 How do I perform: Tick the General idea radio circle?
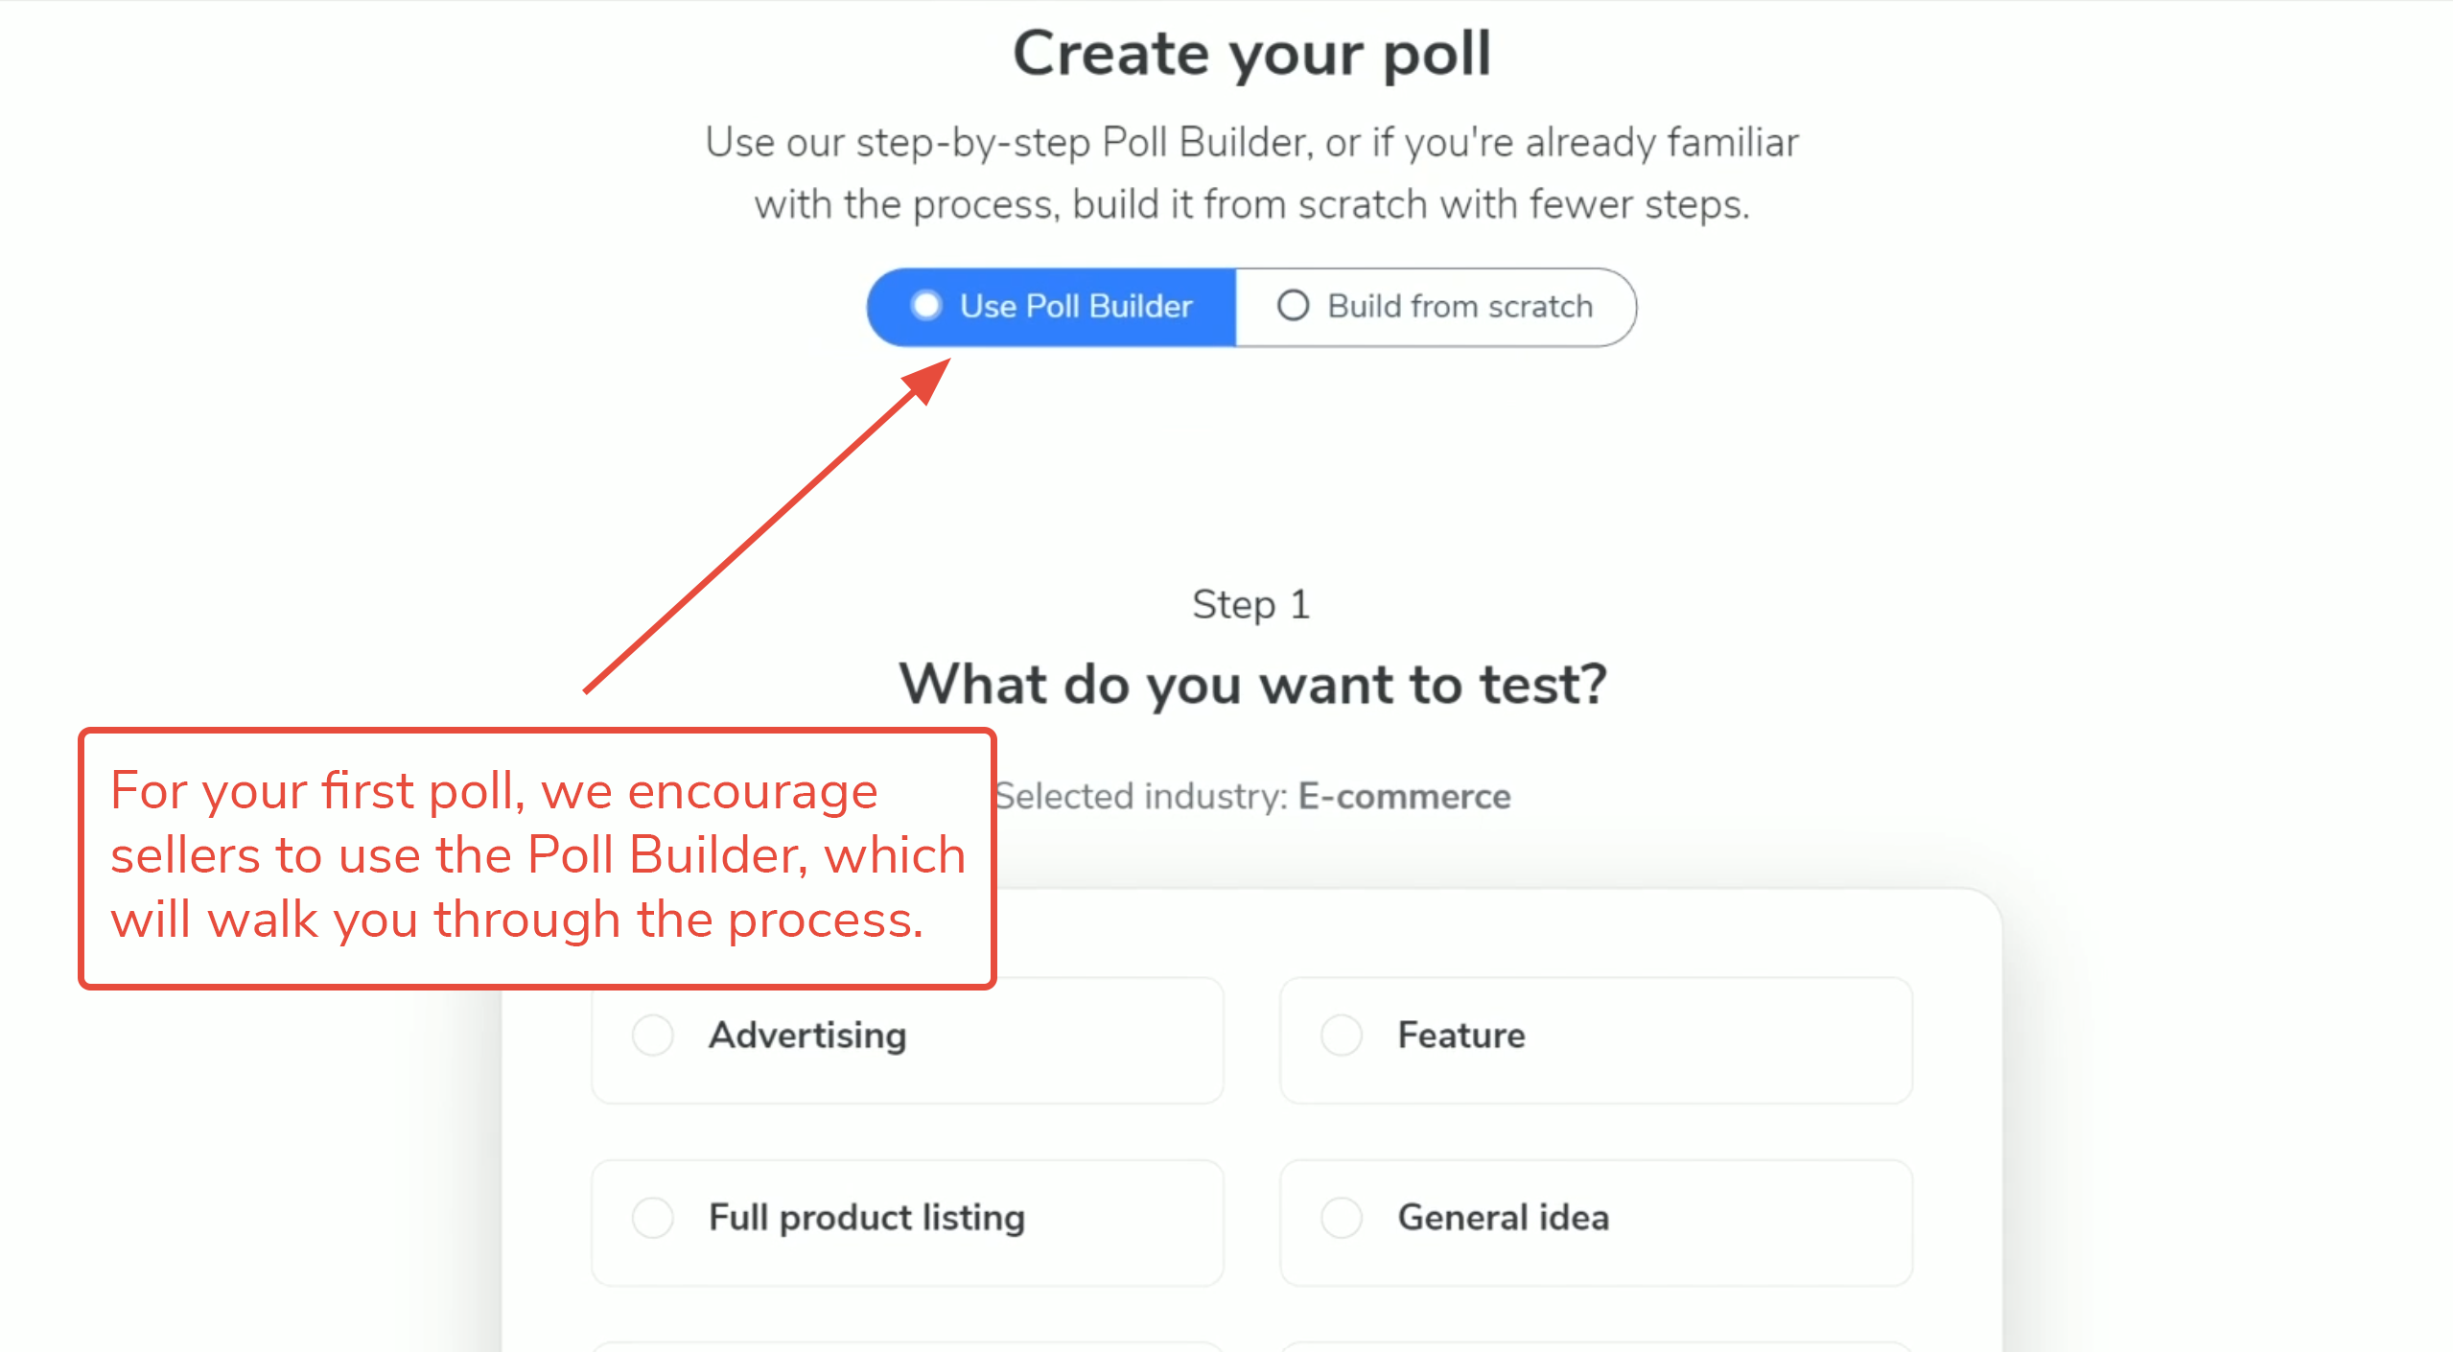1342,1218
